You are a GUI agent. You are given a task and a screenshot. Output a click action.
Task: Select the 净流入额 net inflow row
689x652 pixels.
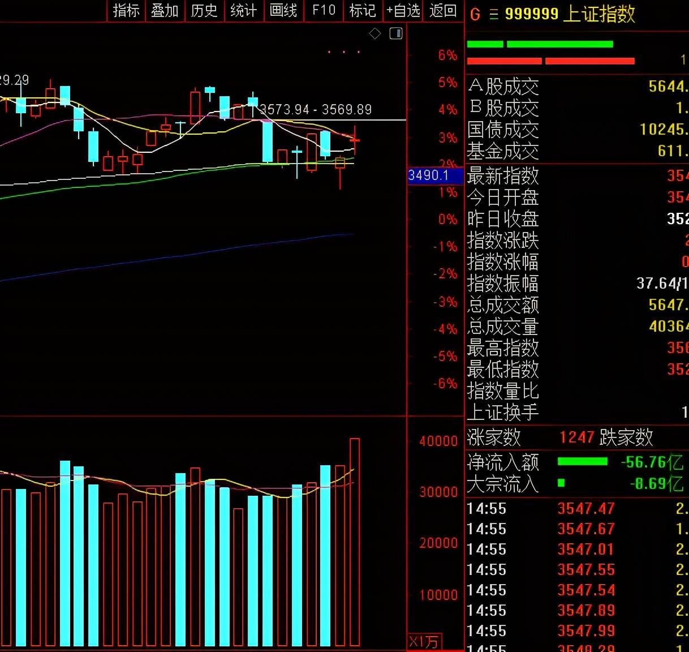(x=577, y=462)
